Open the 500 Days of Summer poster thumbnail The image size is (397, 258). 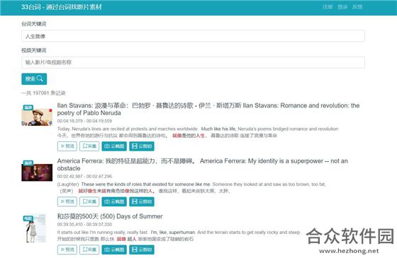pos(35,228)
